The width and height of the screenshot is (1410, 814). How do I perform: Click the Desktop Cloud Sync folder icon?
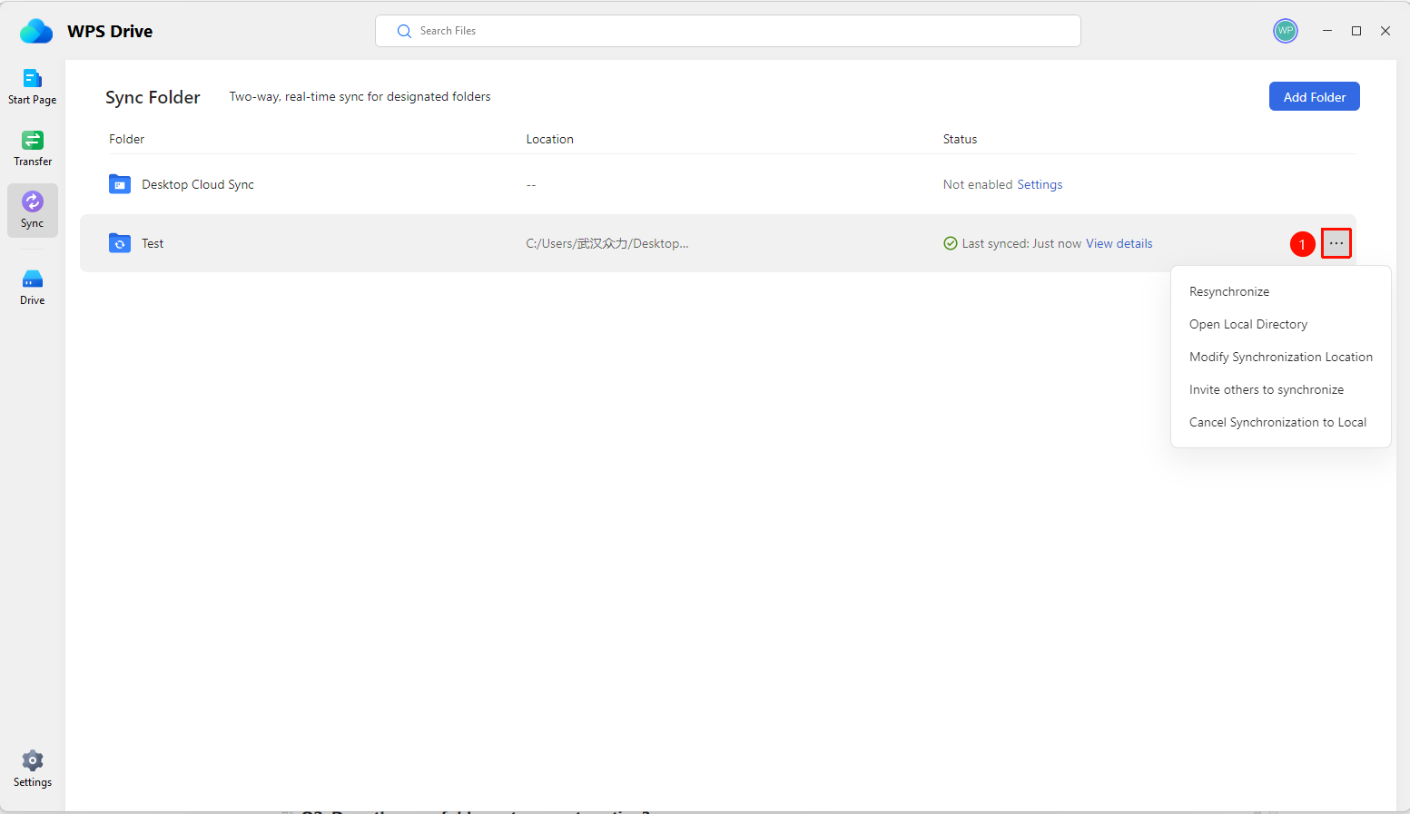point(120,184)
